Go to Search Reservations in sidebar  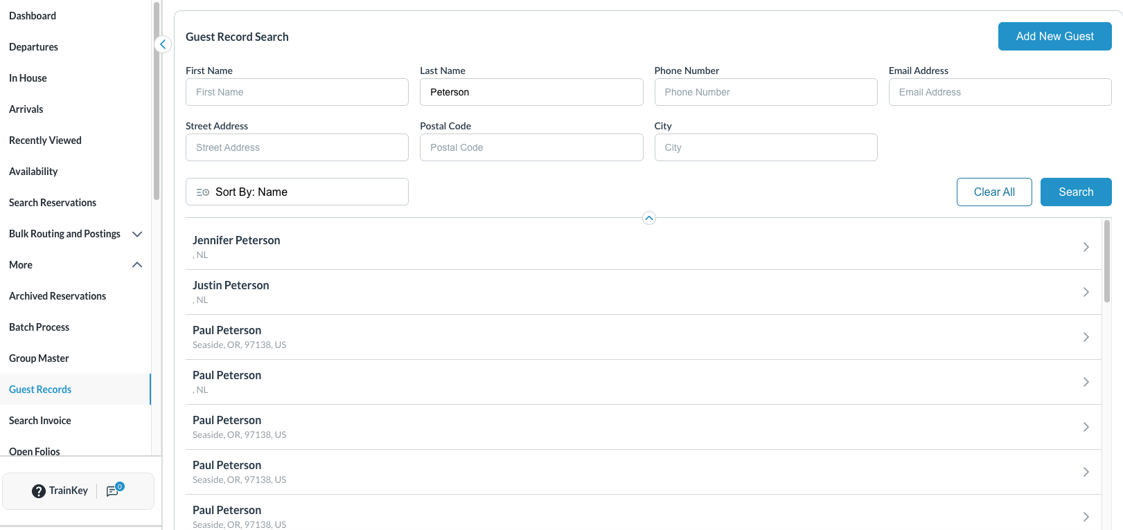point(53,203)
